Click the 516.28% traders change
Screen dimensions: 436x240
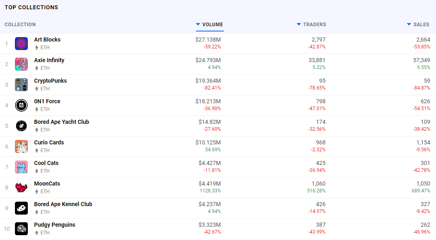point(317,191)
